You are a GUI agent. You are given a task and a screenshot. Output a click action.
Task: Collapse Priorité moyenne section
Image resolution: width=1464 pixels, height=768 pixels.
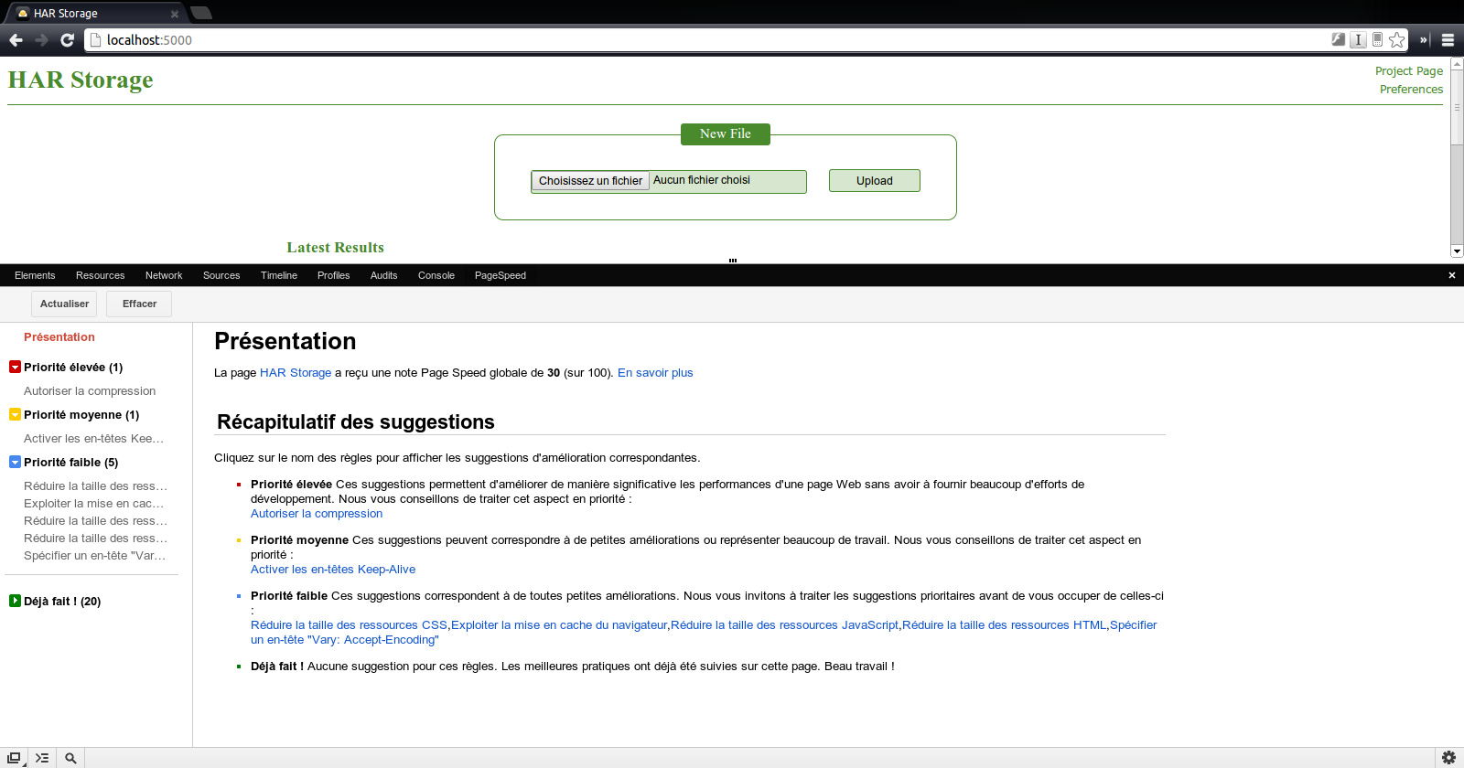click(x=15, y=414)
